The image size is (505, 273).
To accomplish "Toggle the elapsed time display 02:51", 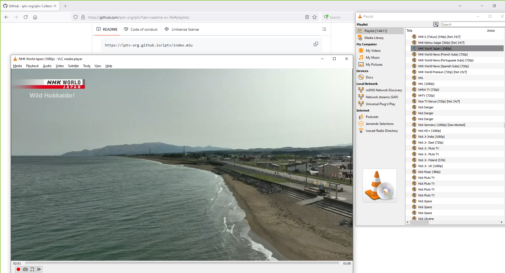I will [x=17, y=263].
